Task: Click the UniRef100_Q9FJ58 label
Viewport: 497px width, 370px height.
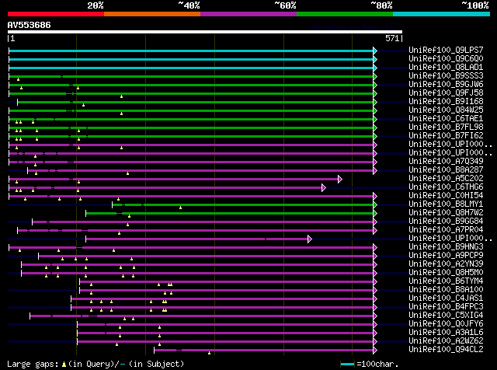Action: pos(446,93)
